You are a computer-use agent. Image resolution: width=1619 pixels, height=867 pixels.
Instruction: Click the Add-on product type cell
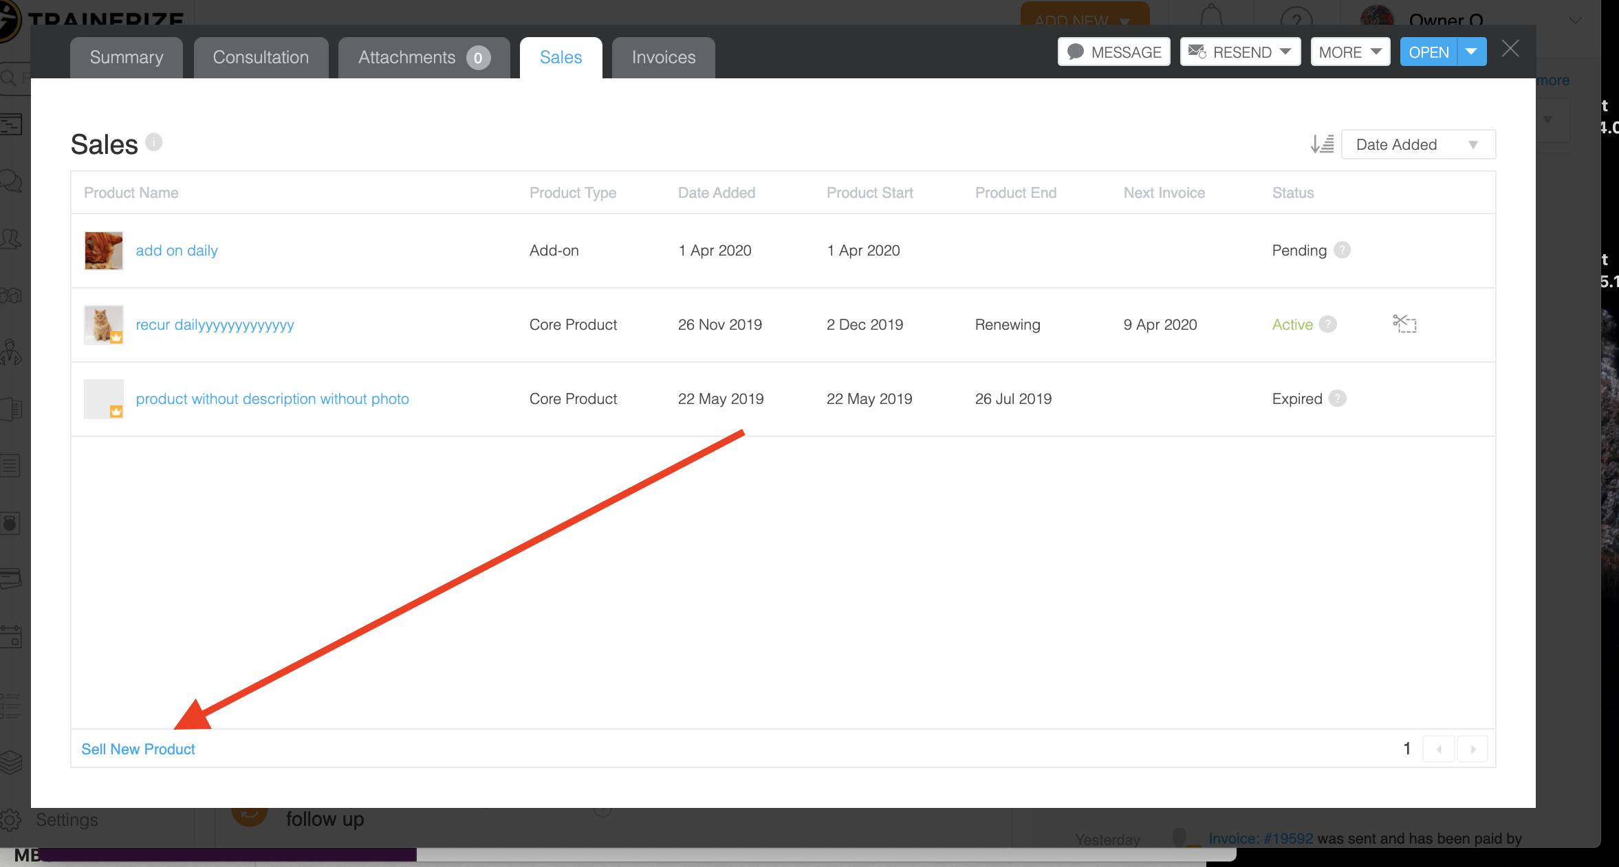coord(554,251)
